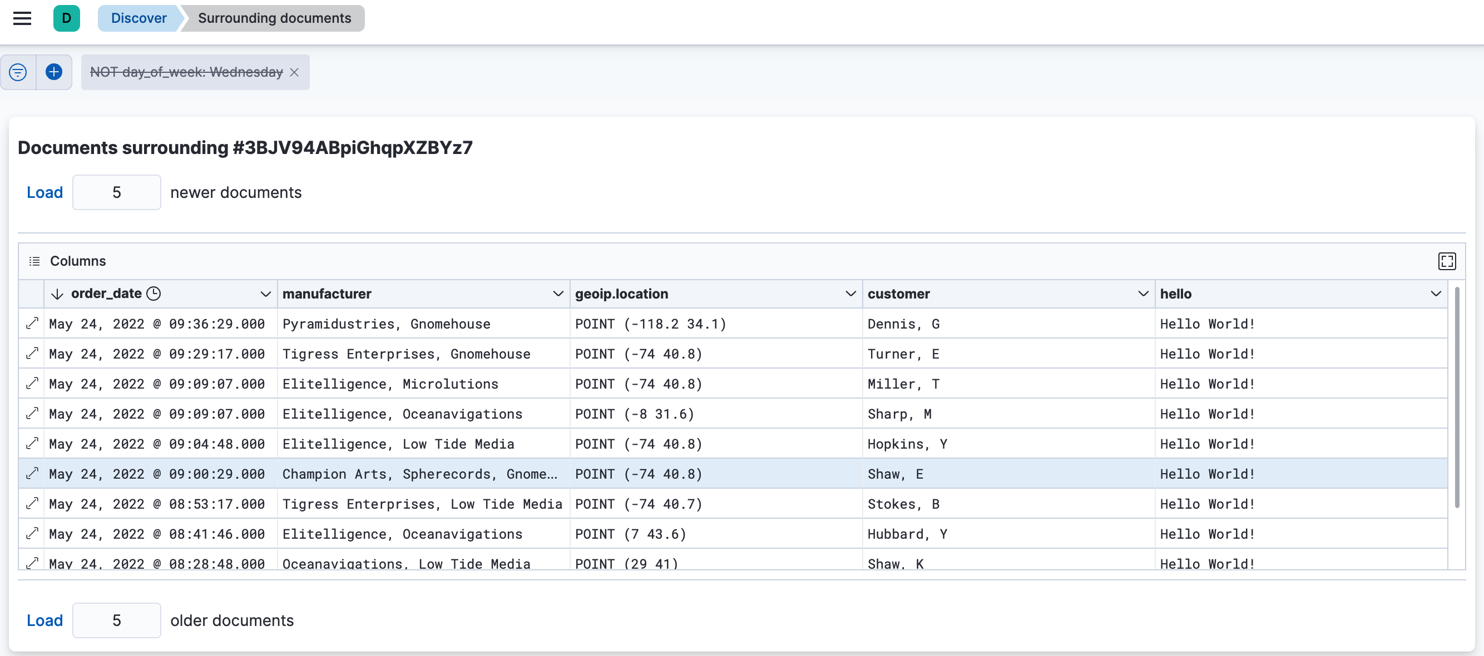Screen dimensions: 1484x656
Task: Expand the Pyramidustries document row
Action: pyautogui.click(x=32, y=323)
